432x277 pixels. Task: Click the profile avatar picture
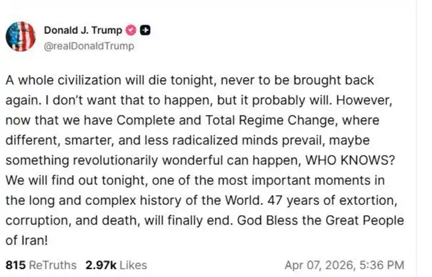tap(21, 35)
